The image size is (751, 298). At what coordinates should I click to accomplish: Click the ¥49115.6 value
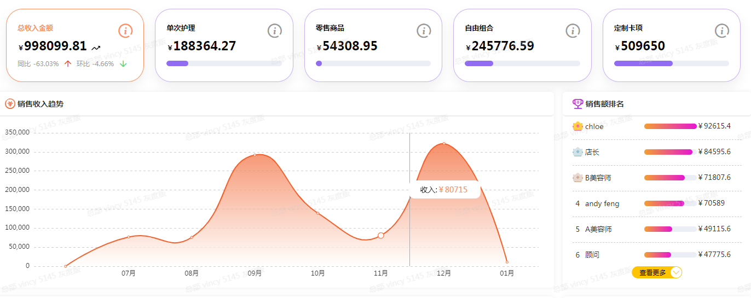click(715, 229)
